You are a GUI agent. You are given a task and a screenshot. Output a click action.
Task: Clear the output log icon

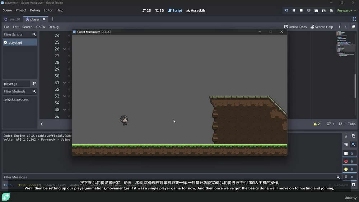pos(346,136)
